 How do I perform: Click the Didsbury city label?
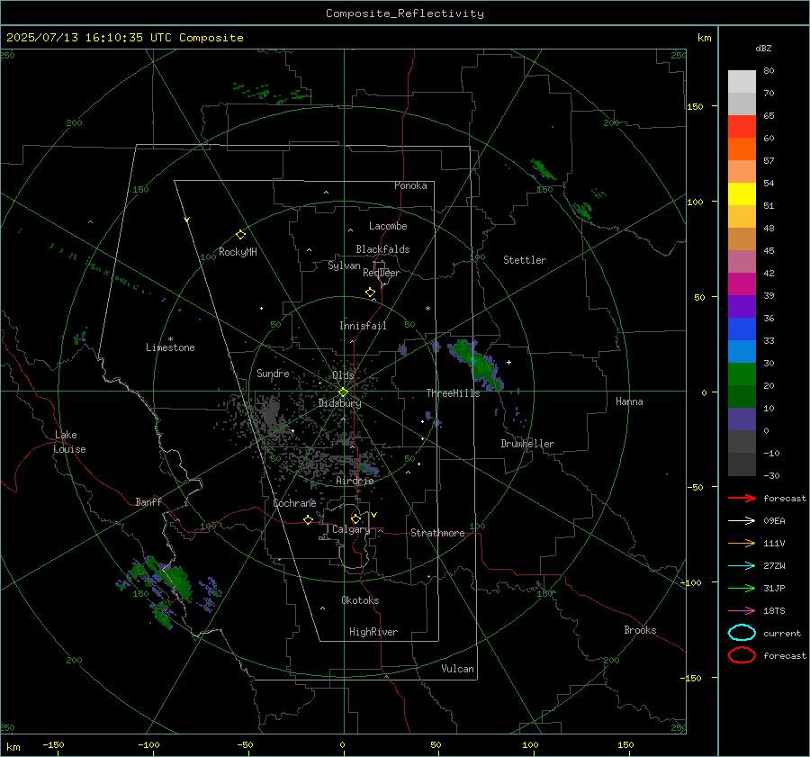point(339,403)
